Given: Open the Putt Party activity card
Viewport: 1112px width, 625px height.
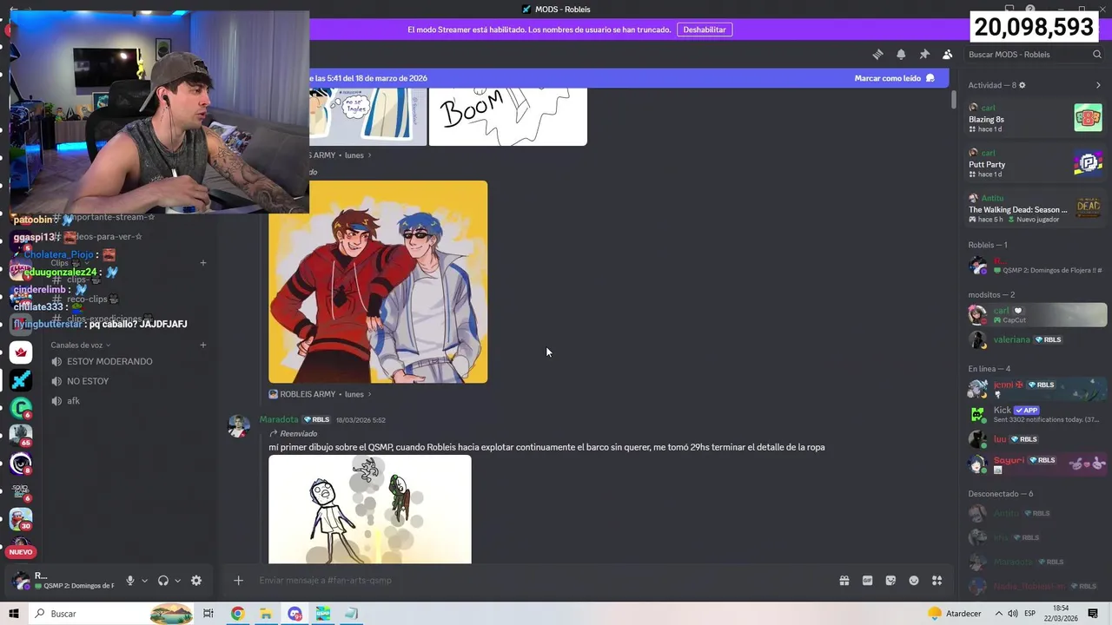Looking at the screenshot, I should (1036, 163).
